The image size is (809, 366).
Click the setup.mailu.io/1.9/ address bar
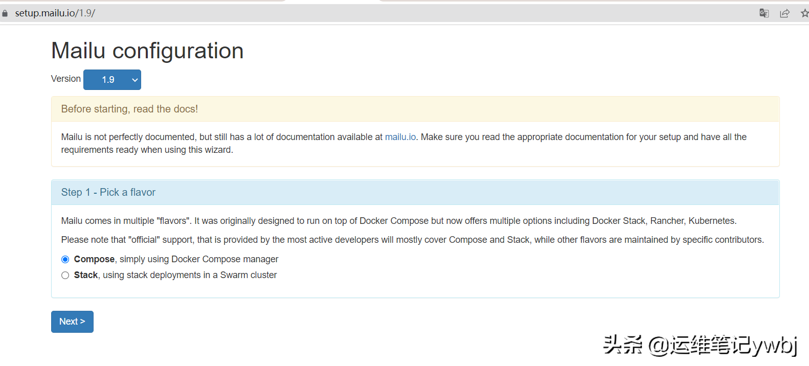55,13
